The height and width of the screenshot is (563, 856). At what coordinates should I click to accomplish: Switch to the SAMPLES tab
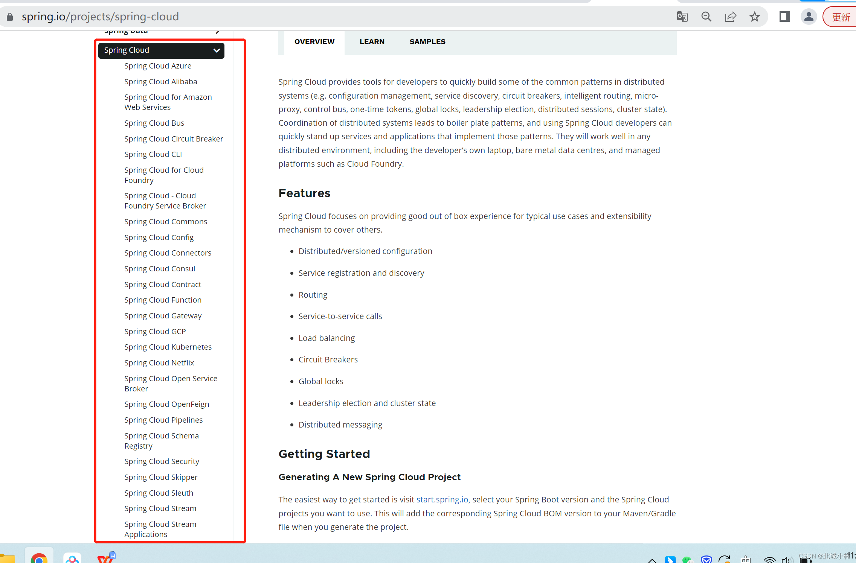pos(427,42)
